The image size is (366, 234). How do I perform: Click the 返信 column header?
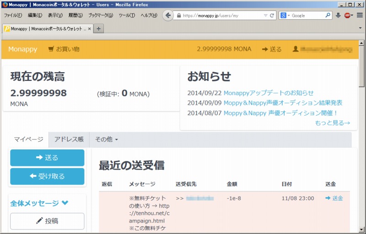tap(107, 184)
